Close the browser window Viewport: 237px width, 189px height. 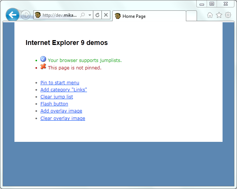226,4
